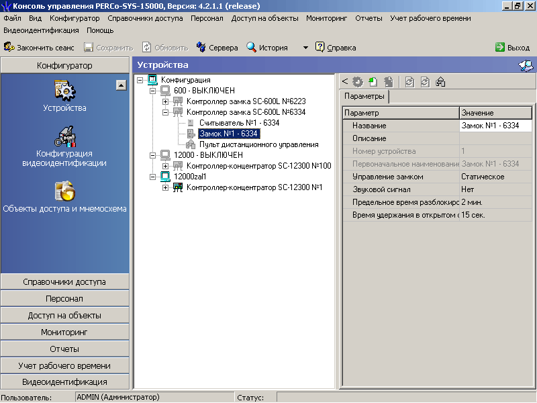Open the Отчеты sidebar section
The image size is (537, 403).
pyautogui.click(x=64, y=349)
